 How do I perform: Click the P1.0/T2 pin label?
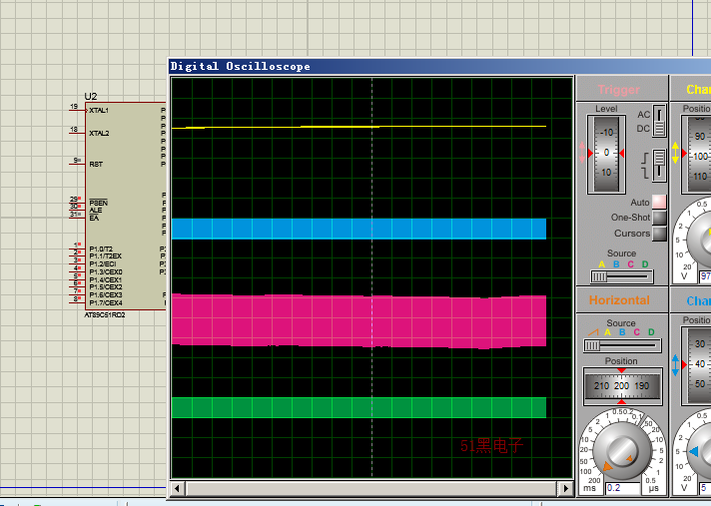coord(101,249)
